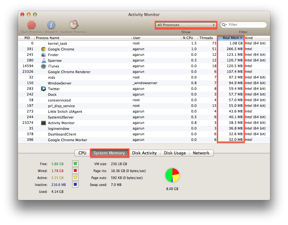
Task: Click the 1.08 GB memory value
Action: point(236,43)
